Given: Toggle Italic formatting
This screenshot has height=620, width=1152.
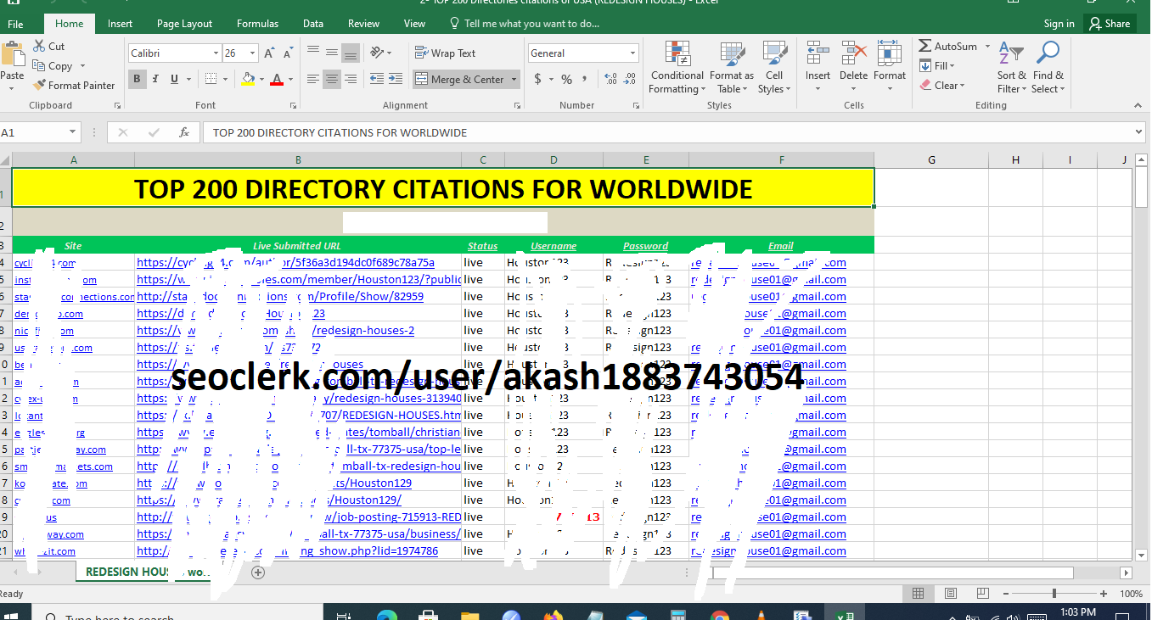Looking at the screenshot, I should (x=155, y=79).
